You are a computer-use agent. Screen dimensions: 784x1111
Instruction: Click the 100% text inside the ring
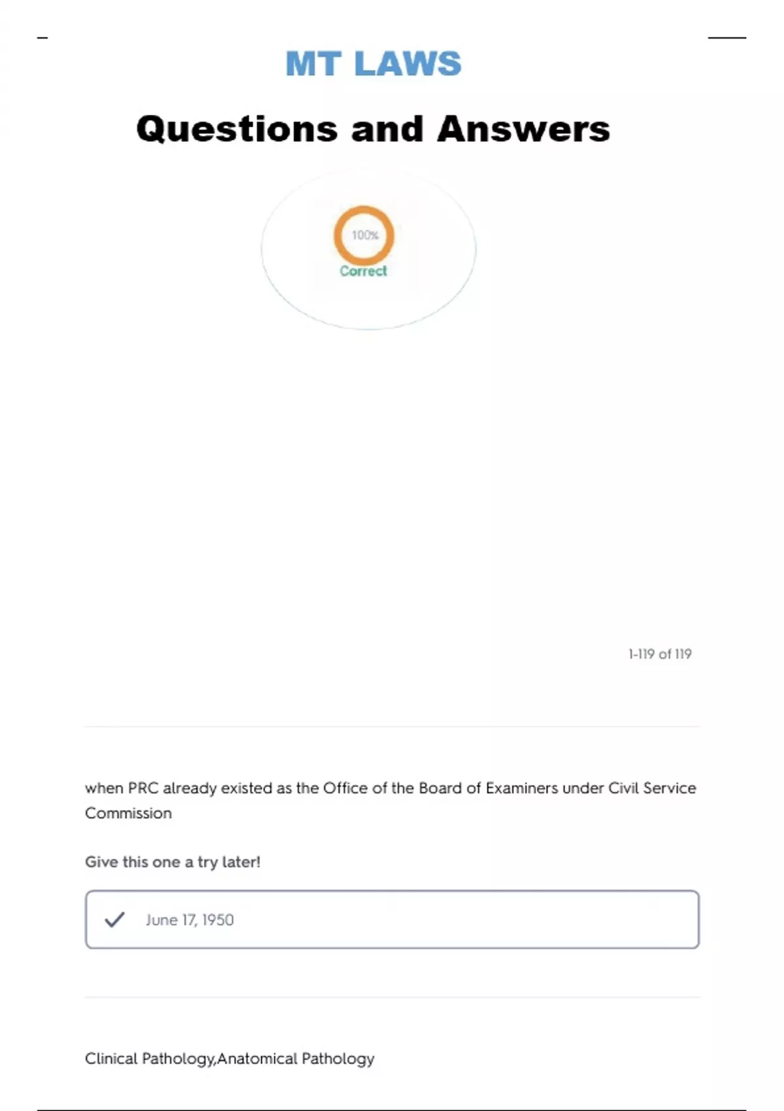(365, 235)
